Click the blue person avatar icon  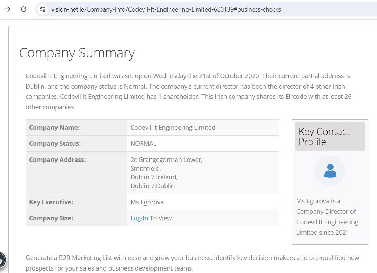[330, 171]
